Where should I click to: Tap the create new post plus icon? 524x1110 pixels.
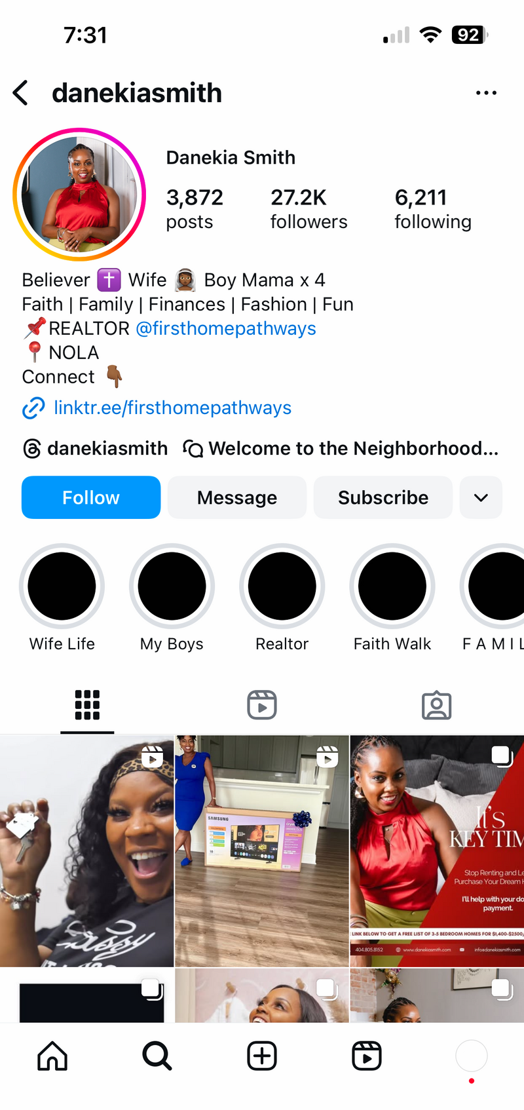click(x=262, y=1056)
